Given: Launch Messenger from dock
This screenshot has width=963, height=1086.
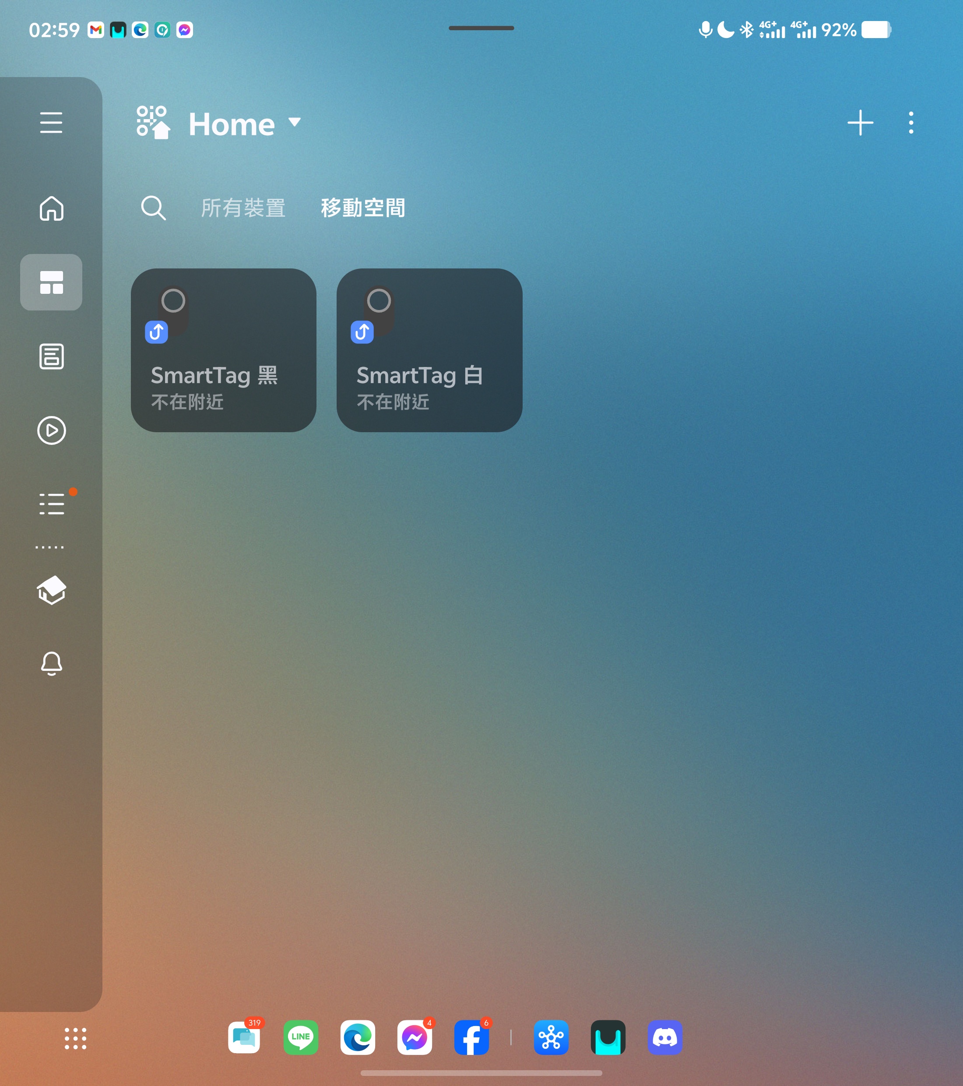Looking at the screenshot, I should (414, 1037).
